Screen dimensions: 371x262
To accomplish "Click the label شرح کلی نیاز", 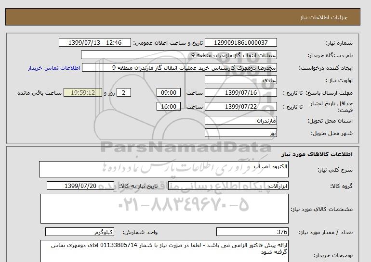I will [x=335, y=170].
